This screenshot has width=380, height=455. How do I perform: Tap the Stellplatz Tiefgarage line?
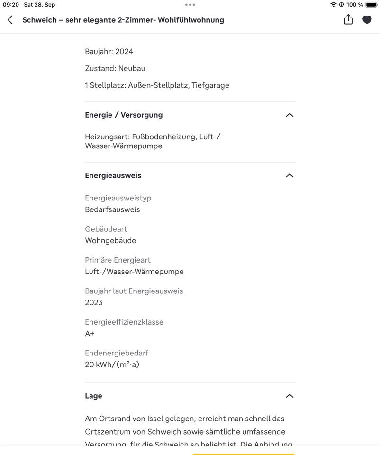pyautogui.click(x=157, y=86)
